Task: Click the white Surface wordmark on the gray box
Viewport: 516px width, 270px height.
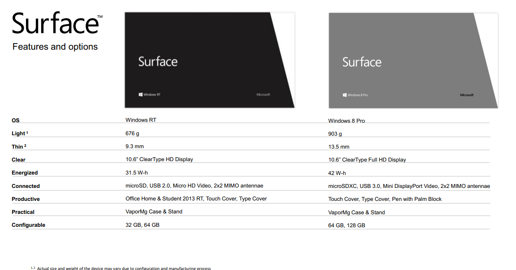Action: (362, 62)
